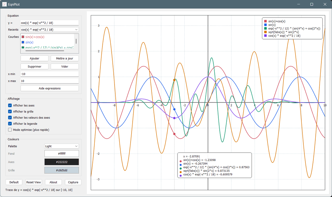
Task: Click the orange legend swatch for sqrt(fabs(x))*sin(2*x)
Action: click(265, 32)
